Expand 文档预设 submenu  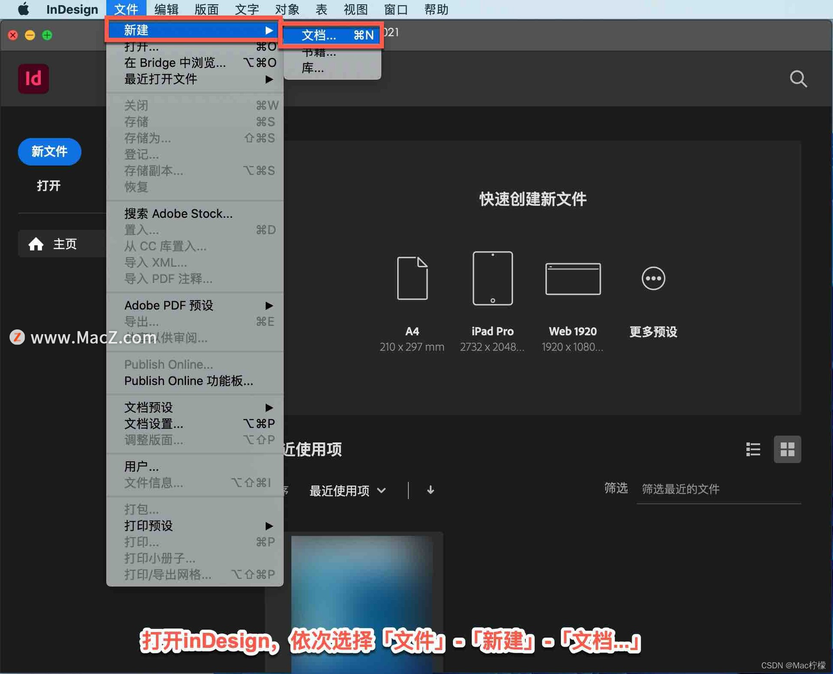(195, 408)
